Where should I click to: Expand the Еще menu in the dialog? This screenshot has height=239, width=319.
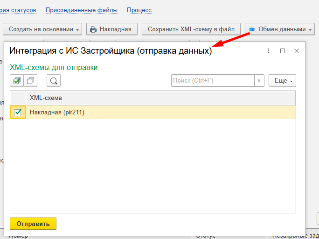click(x=283, y=81)
